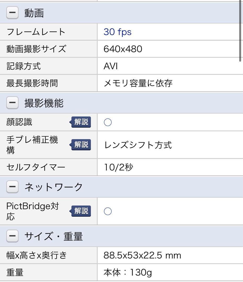Click the 88.5x53x22.5 mm dimensions value
This screenshot has height=282, width=243.
[x=142, y=255]
